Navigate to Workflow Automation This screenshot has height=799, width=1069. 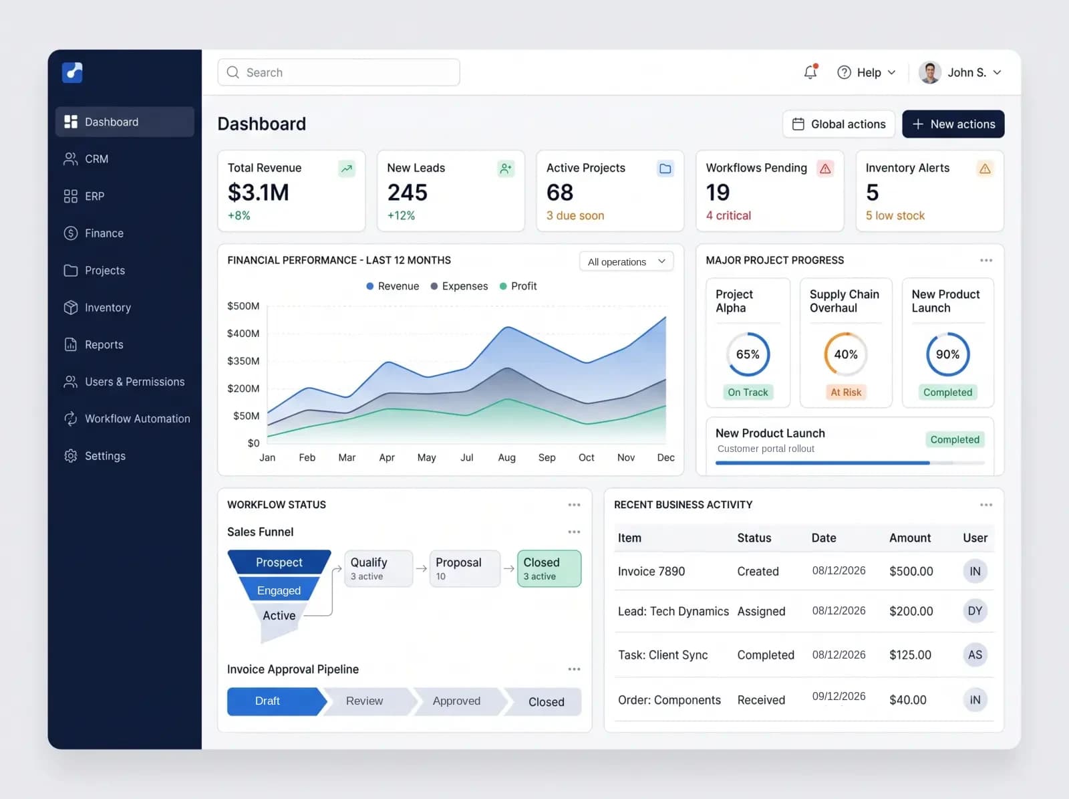(x=125, y=419)
